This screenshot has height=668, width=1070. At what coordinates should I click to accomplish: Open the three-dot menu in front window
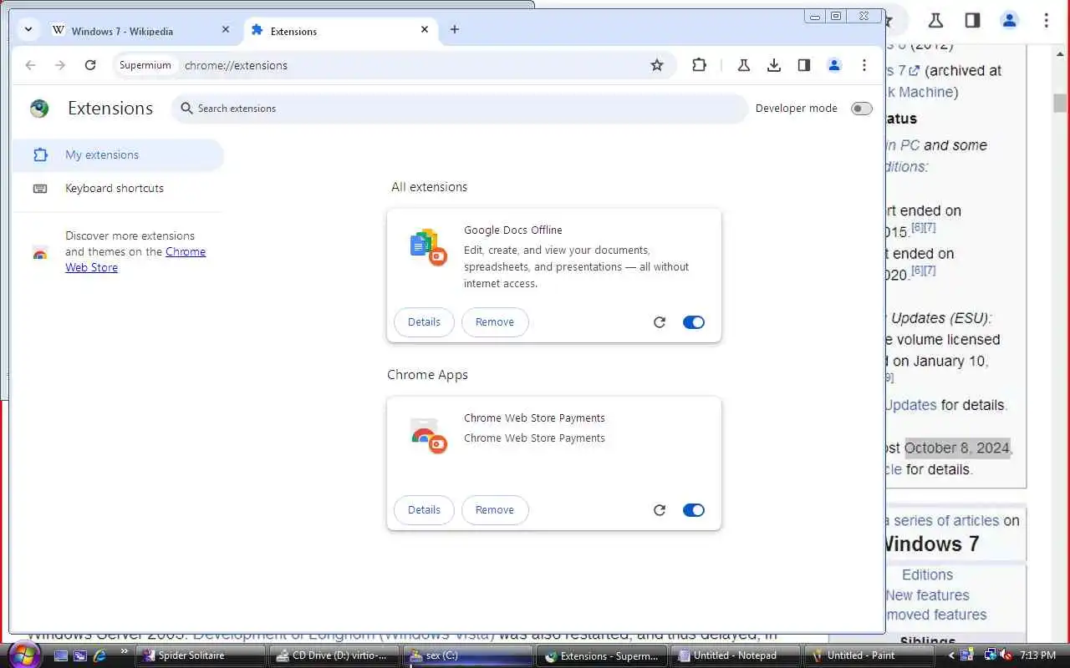pos(864,65)
